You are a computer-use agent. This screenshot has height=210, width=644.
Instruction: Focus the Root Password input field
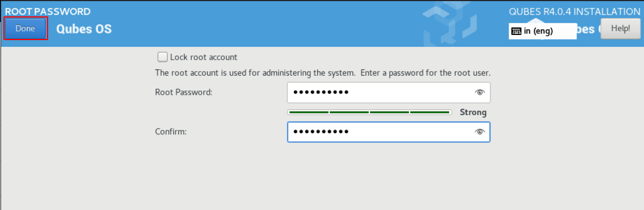[389, 93]
